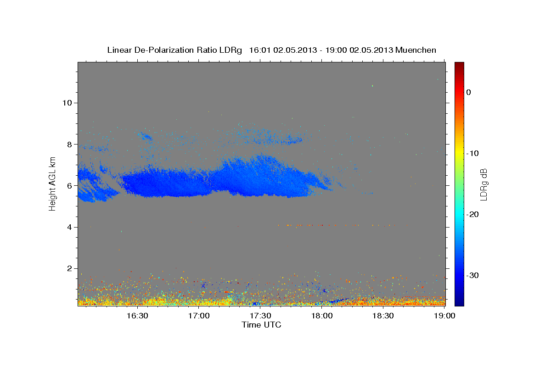The image size is (551, 367).
Task: Click the height tick label 10
Action: tap(67, 103)
